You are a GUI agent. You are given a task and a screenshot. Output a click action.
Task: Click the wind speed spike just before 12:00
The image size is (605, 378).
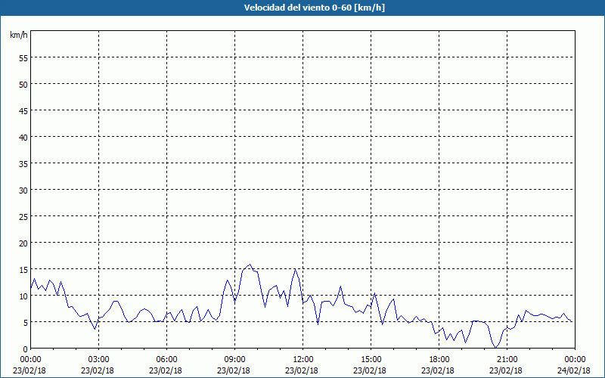(x=295, y=269)
